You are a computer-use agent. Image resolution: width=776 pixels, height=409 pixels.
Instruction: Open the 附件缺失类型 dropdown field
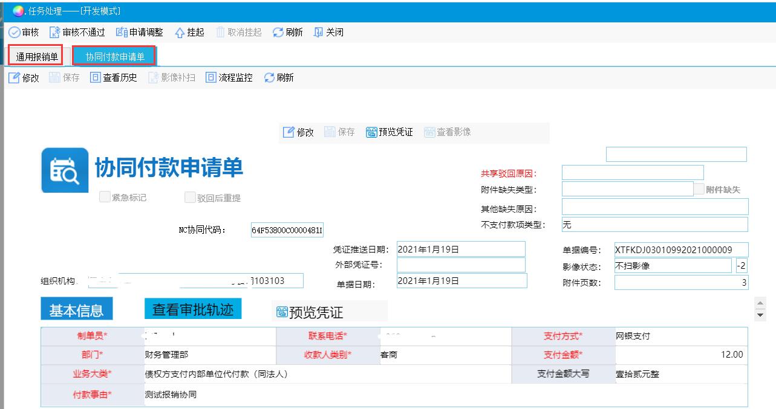[627, 189]
